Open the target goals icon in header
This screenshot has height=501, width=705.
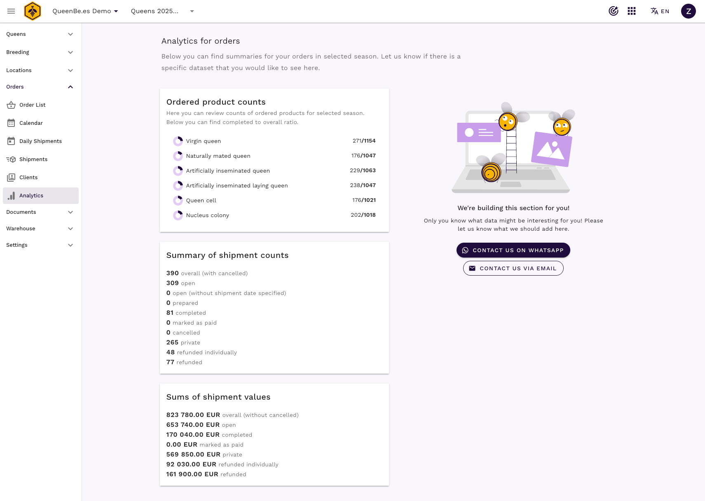[x=613, y=11]
